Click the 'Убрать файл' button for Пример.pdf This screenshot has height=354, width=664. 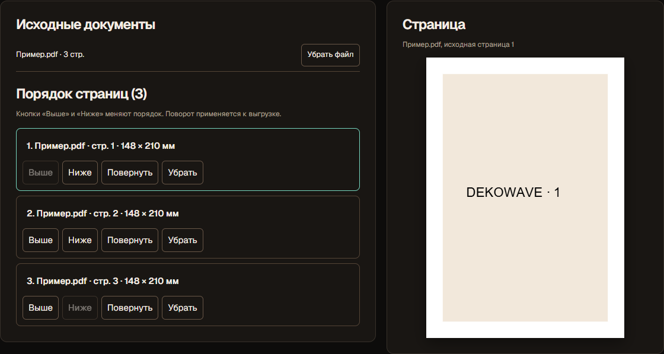coord(330,55)
